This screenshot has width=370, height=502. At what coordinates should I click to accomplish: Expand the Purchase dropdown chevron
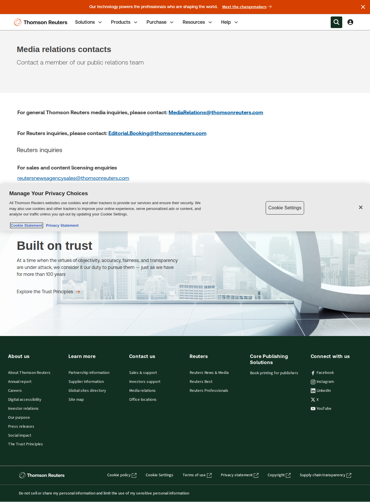(172, 22)
